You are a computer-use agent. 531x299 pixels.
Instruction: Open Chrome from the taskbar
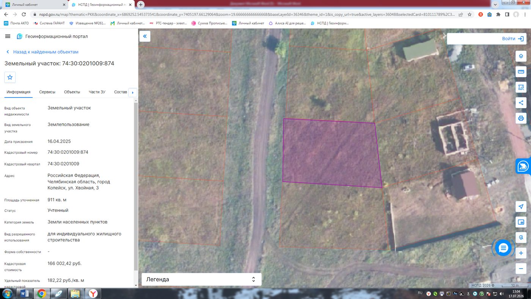[x=41, y=293]
